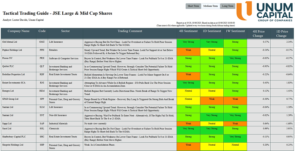Select Shoprite Holdings Ltd name
The height and width of the screenshot is (151, 295).
click(13, 145)
